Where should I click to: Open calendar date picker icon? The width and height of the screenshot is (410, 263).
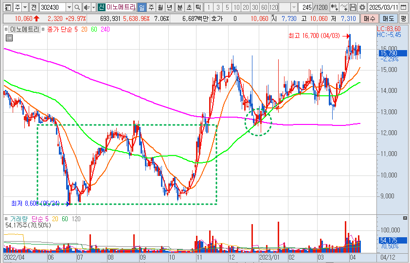pyautogui.click(x=404, y=7)
